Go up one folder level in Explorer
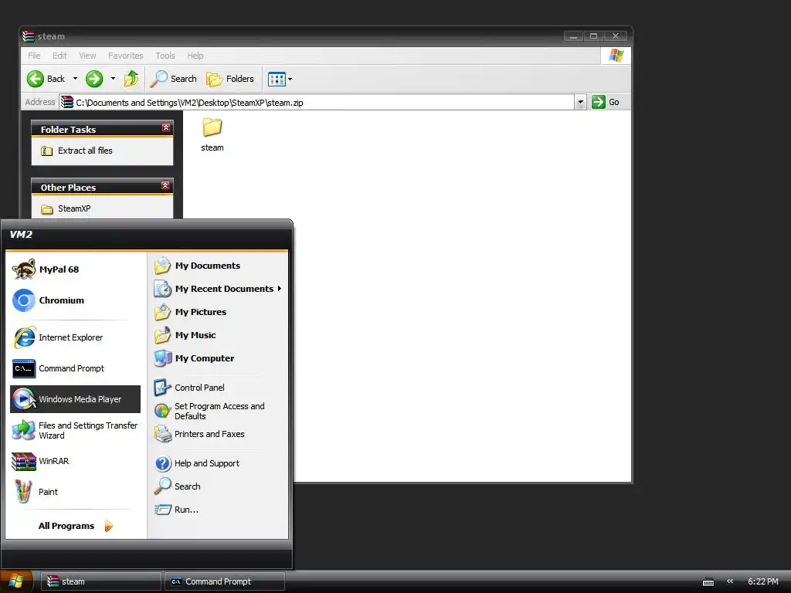The height and width of the screenshot is (593, 791). click(131, 79)
